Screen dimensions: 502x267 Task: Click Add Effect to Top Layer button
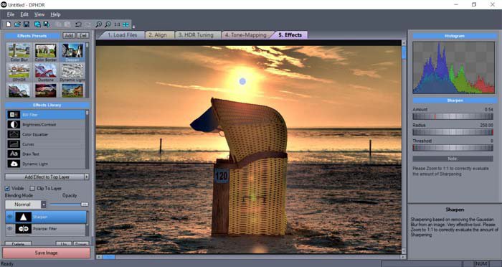click(x=44, y=177)
